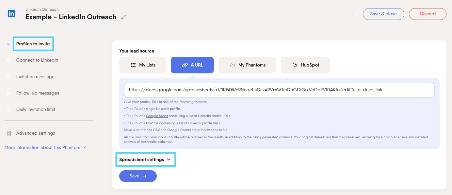Go to Connect to LinkedIn step
Viewport: 452px width, 195px height.
[x=37, y=60]
